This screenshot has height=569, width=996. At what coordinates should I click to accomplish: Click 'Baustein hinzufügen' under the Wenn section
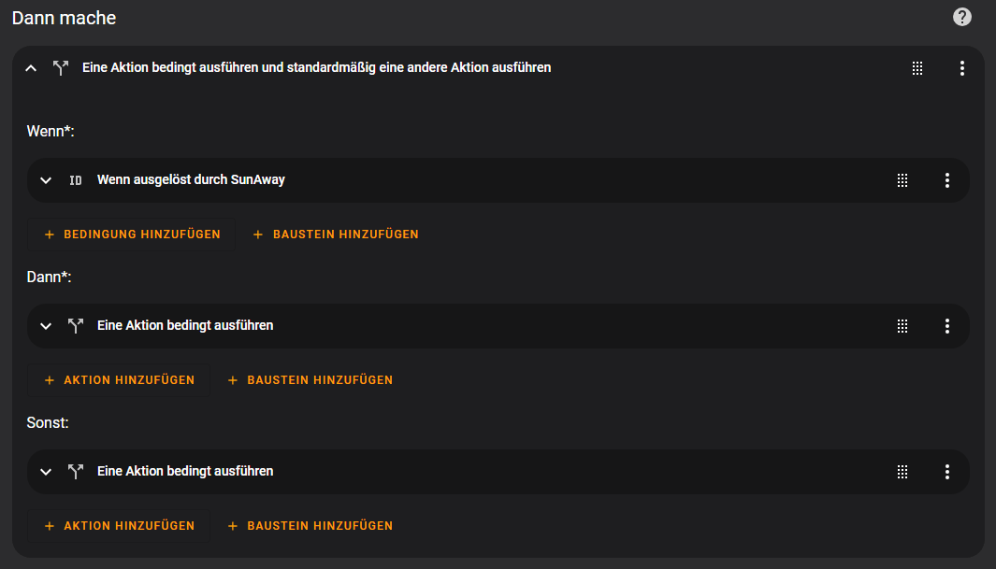point(336,235)
